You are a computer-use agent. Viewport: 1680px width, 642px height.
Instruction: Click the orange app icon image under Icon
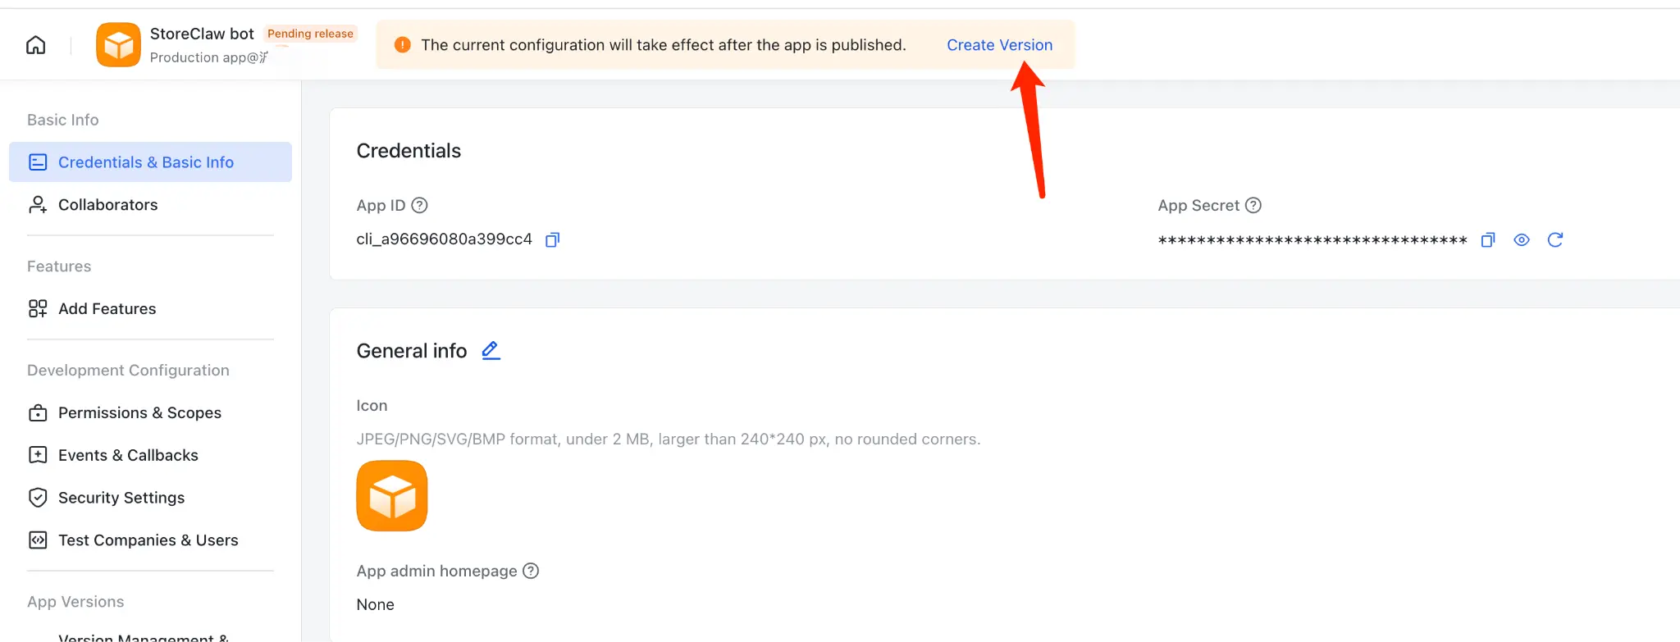392,496
